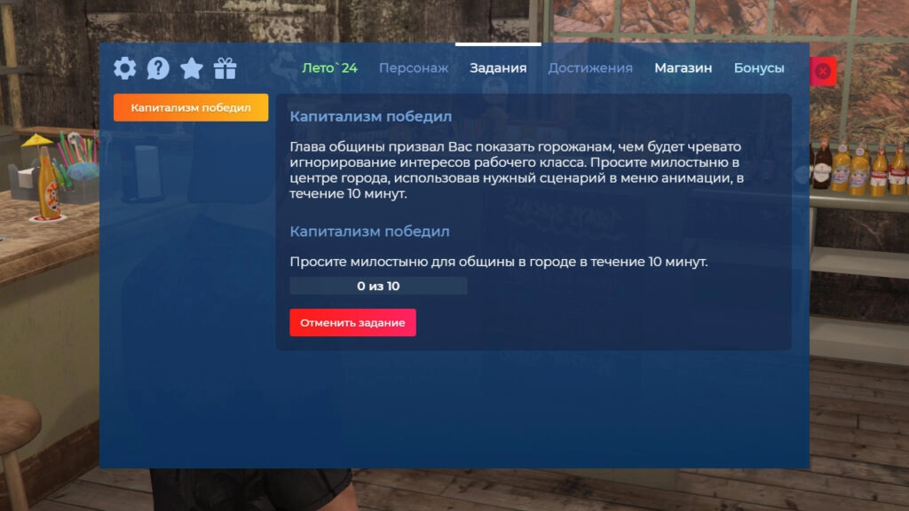Click the second "Капитализм победил" subtask heading

tap(369, 231)
